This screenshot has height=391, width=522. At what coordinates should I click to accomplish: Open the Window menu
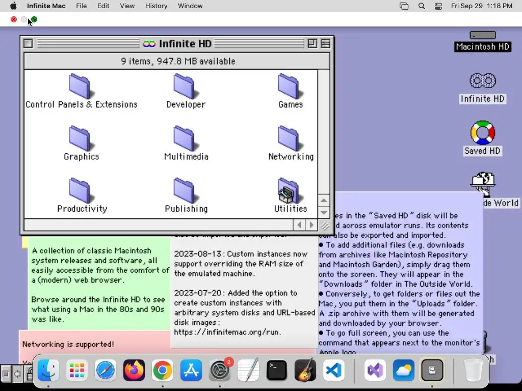(x=190, y=6)
